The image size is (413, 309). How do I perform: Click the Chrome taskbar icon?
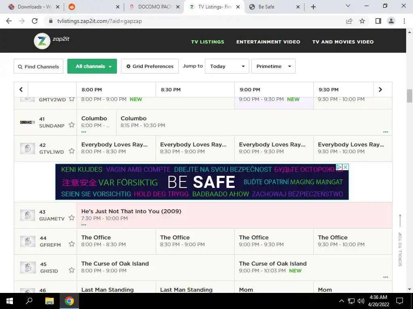point(69,301)
